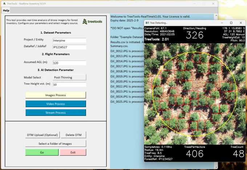The width and height of the screenshot is (247, 170).
Task: Minimize the TreeTools main window
Action: 194,4
